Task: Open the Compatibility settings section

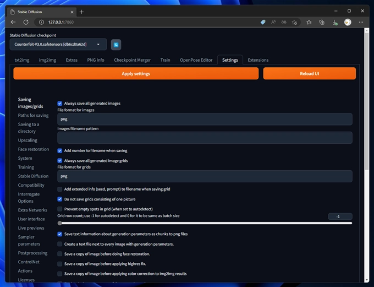Action: (x=31, y=185)
